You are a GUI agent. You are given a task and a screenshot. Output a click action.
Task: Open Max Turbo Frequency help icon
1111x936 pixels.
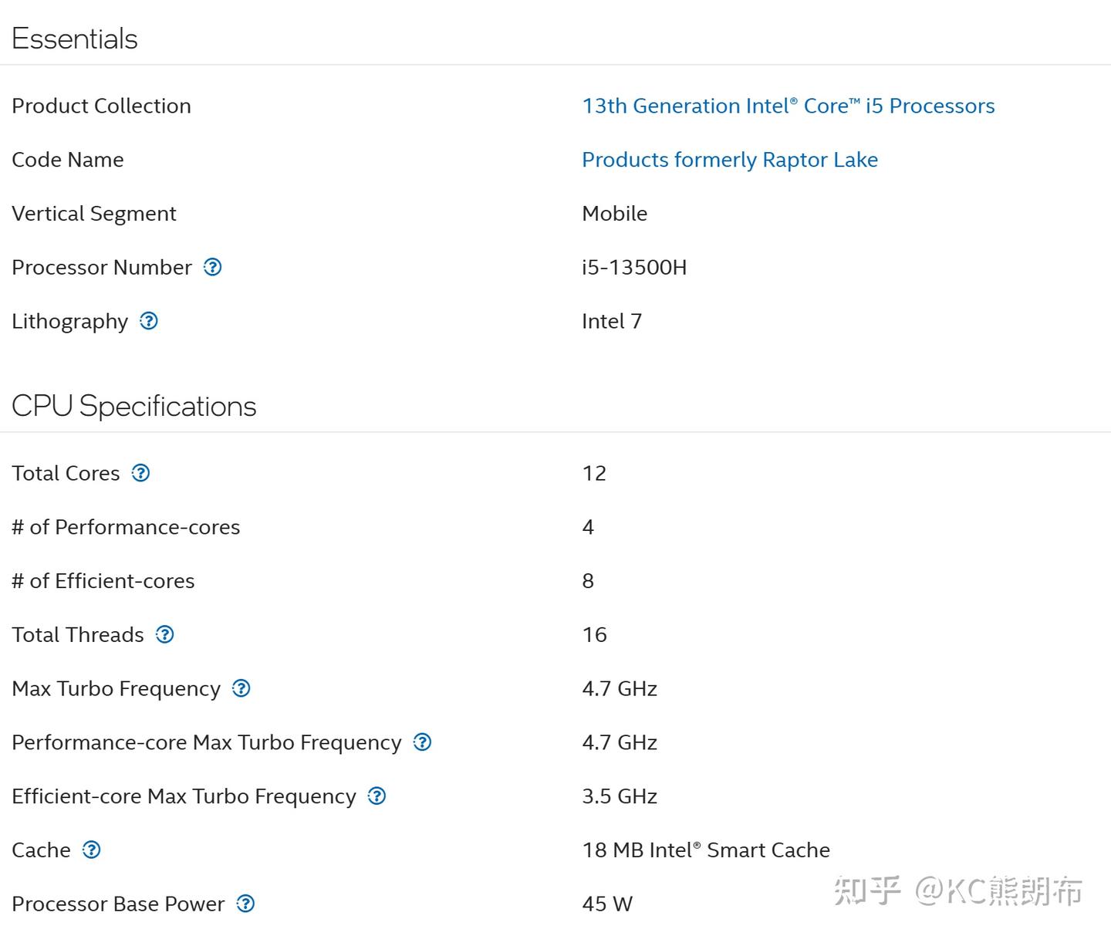[241, 688]
